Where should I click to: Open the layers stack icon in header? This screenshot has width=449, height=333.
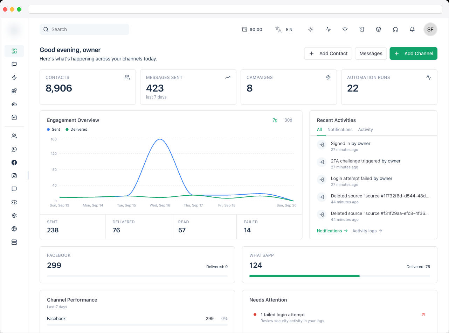click(x=379, y=29)
